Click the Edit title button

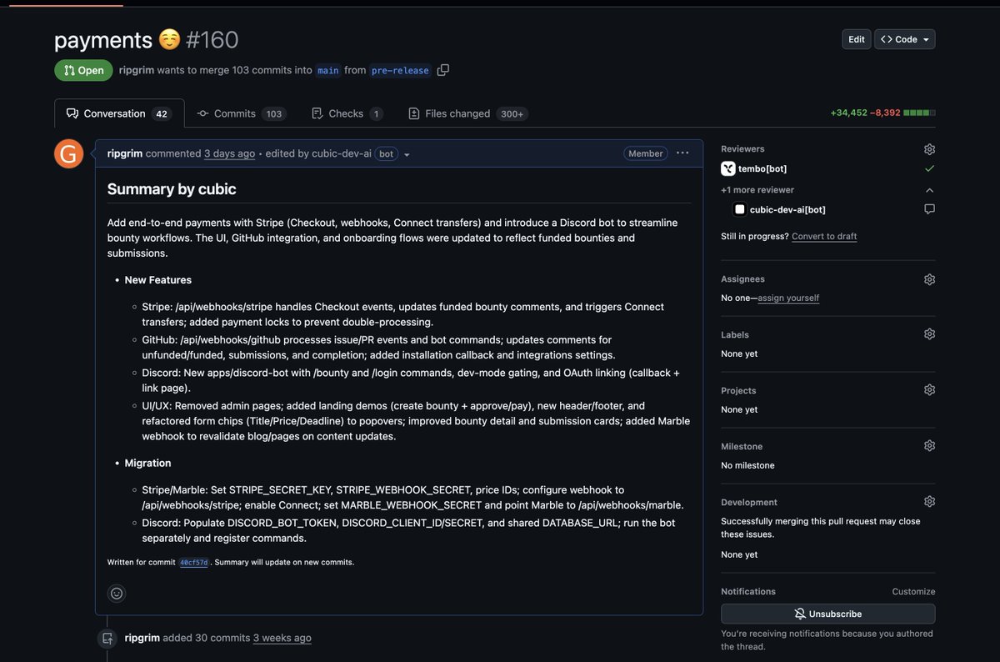[x=856, y=39]
